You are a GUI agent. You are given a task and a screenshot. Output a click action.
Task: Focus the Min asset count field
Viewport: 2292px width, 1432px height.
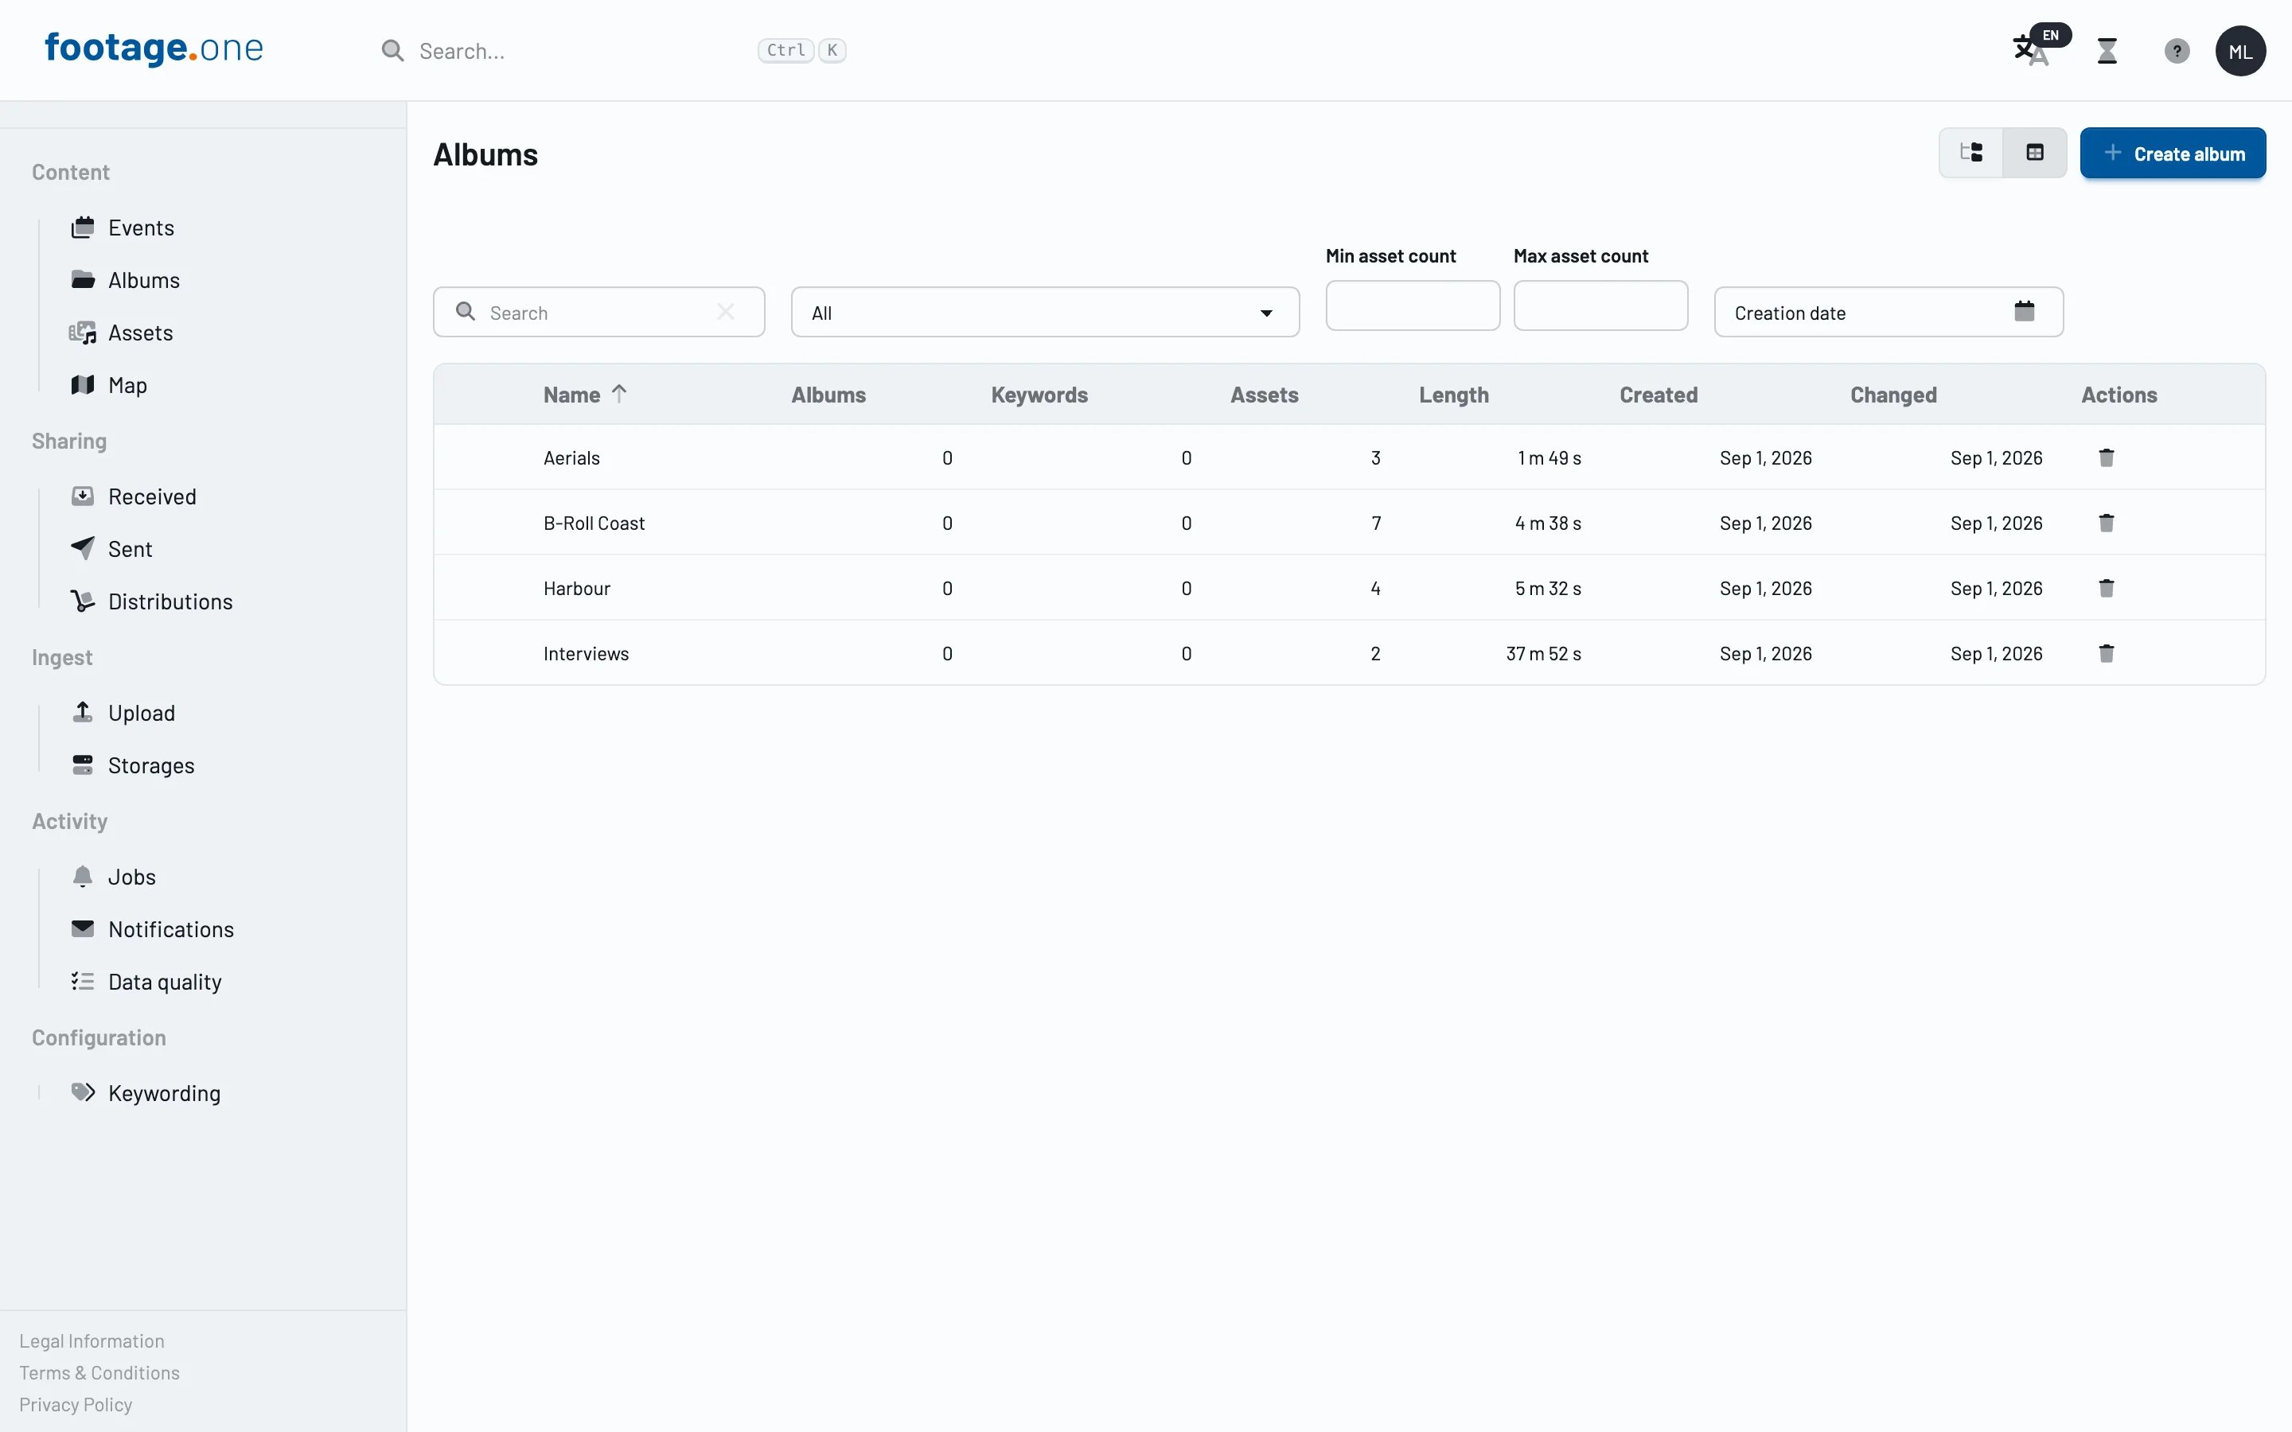click(x=1412, y=305)
